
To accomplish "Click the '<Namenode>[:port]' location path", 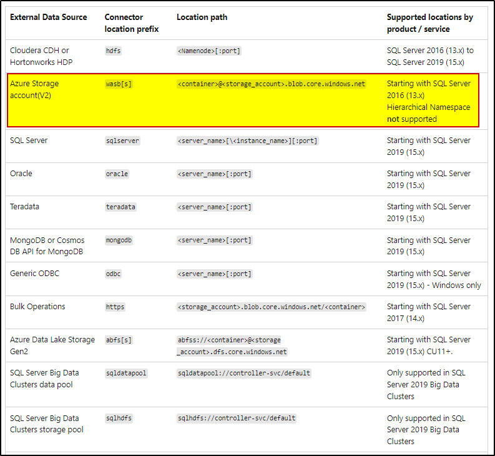I will coord(209,51).
